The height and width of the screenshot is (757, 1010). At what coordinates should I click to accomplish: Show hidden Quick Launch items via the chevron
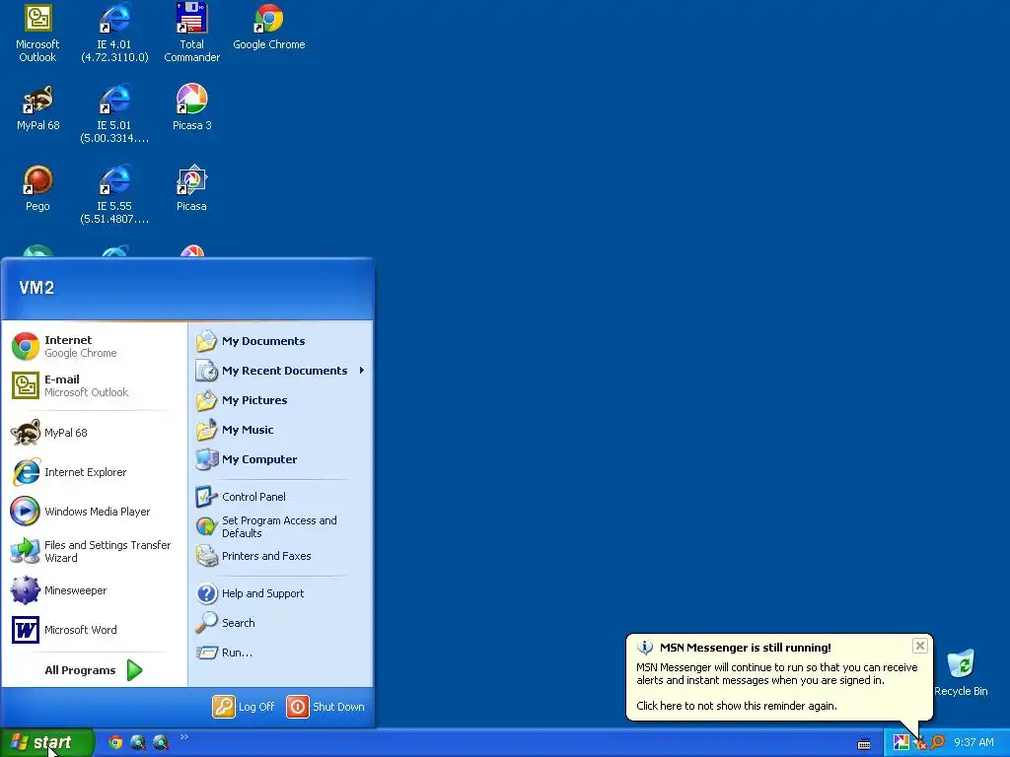pos(184,736)
